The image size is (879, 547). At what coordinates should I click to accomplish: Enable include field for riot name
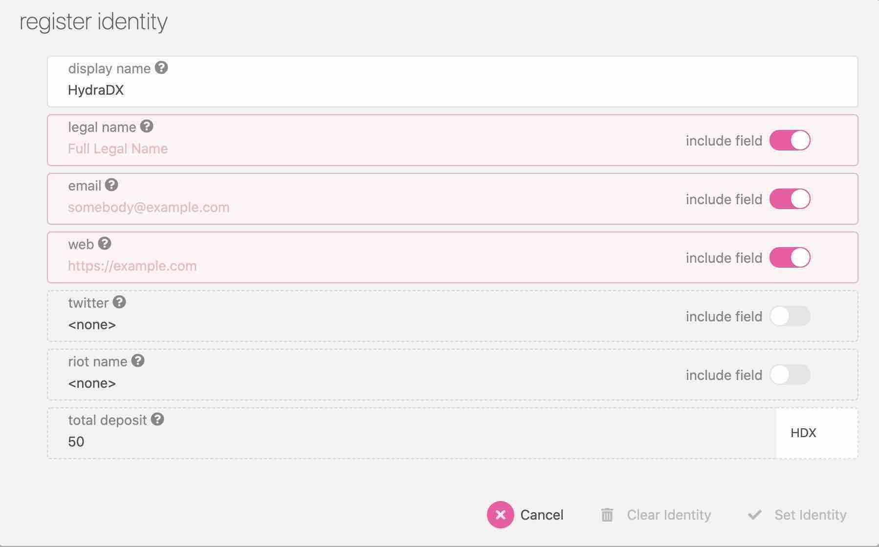[x=790, y=375]
